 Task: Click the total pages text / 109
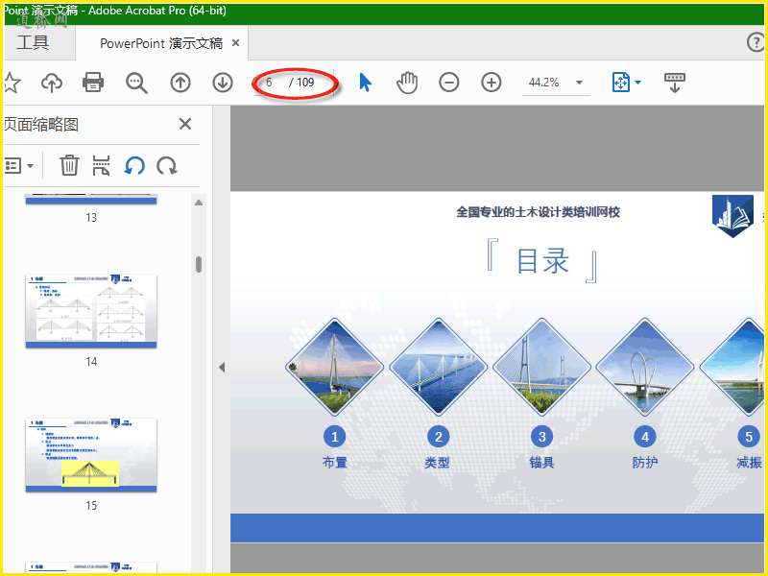tap(301, 83)
